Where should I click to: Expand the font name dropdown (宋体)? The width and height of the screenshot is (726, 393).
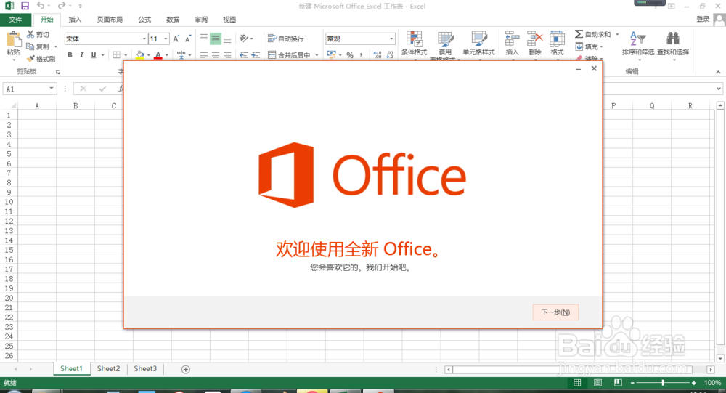(144, 39)
